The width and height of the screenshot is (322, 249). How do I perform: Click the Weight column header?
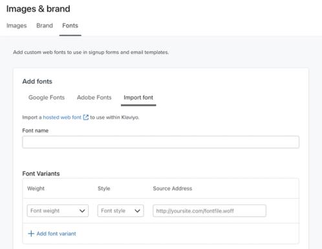[36, 188]
